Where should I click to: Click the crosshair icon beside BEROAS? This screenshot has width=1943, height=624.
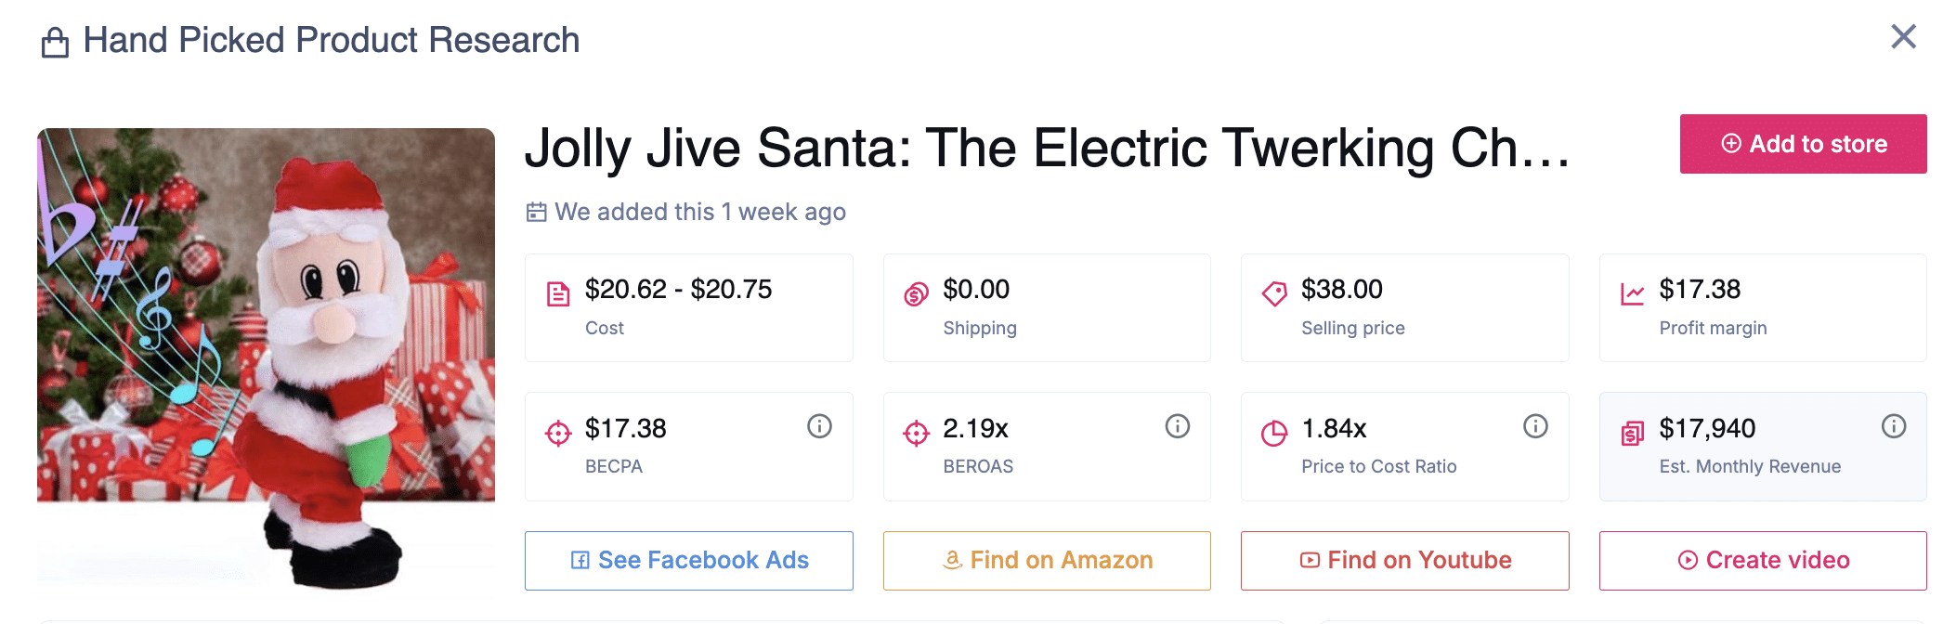pyautogui.click(x=915, y=432)
